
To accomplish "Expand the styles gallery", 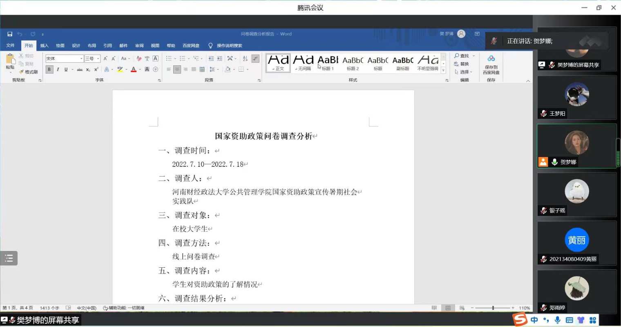I will click(x=443, y=70).
